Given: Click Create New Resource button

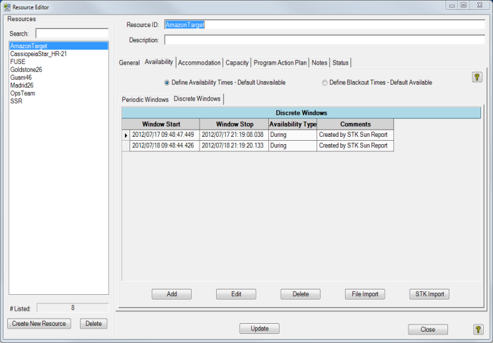Looking at the screenshot, I should tap(39, 323).
